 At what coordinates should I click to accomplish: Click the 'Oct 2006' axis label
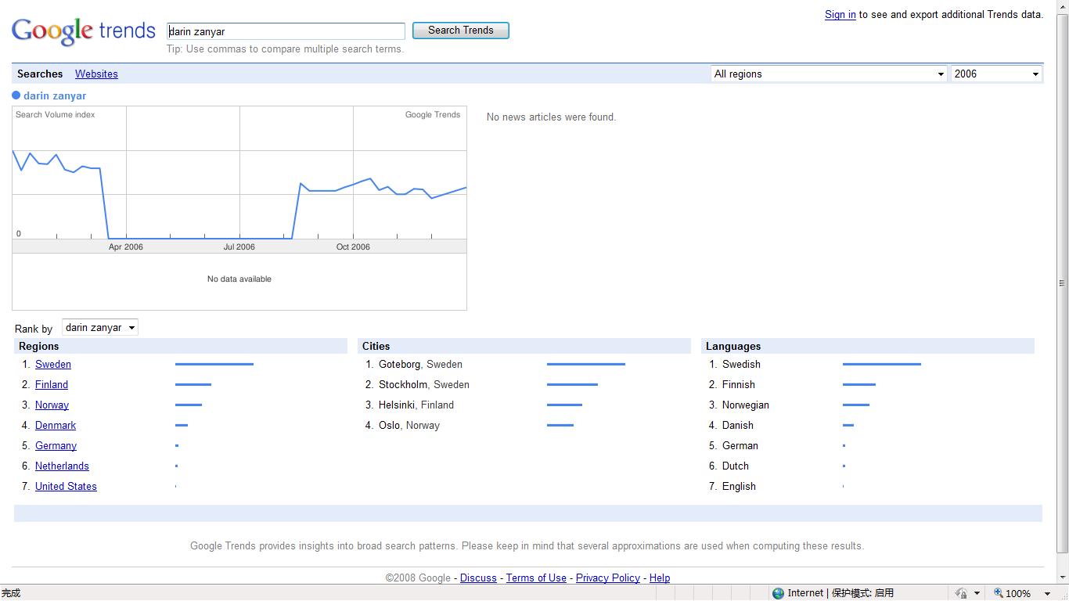pos(353,247)
